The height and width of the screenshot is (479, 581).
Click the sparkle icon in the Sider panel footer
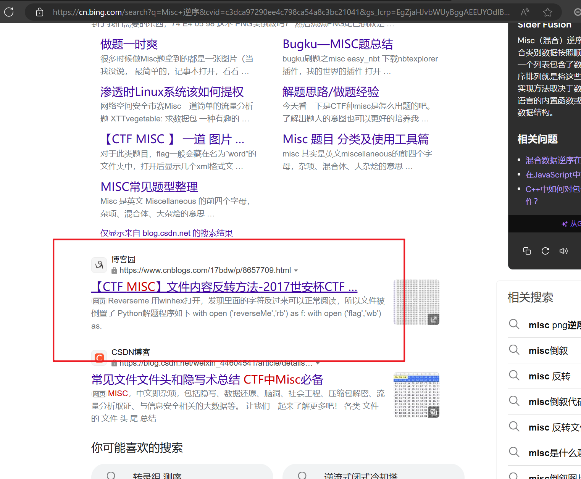[x=564, y=224]
